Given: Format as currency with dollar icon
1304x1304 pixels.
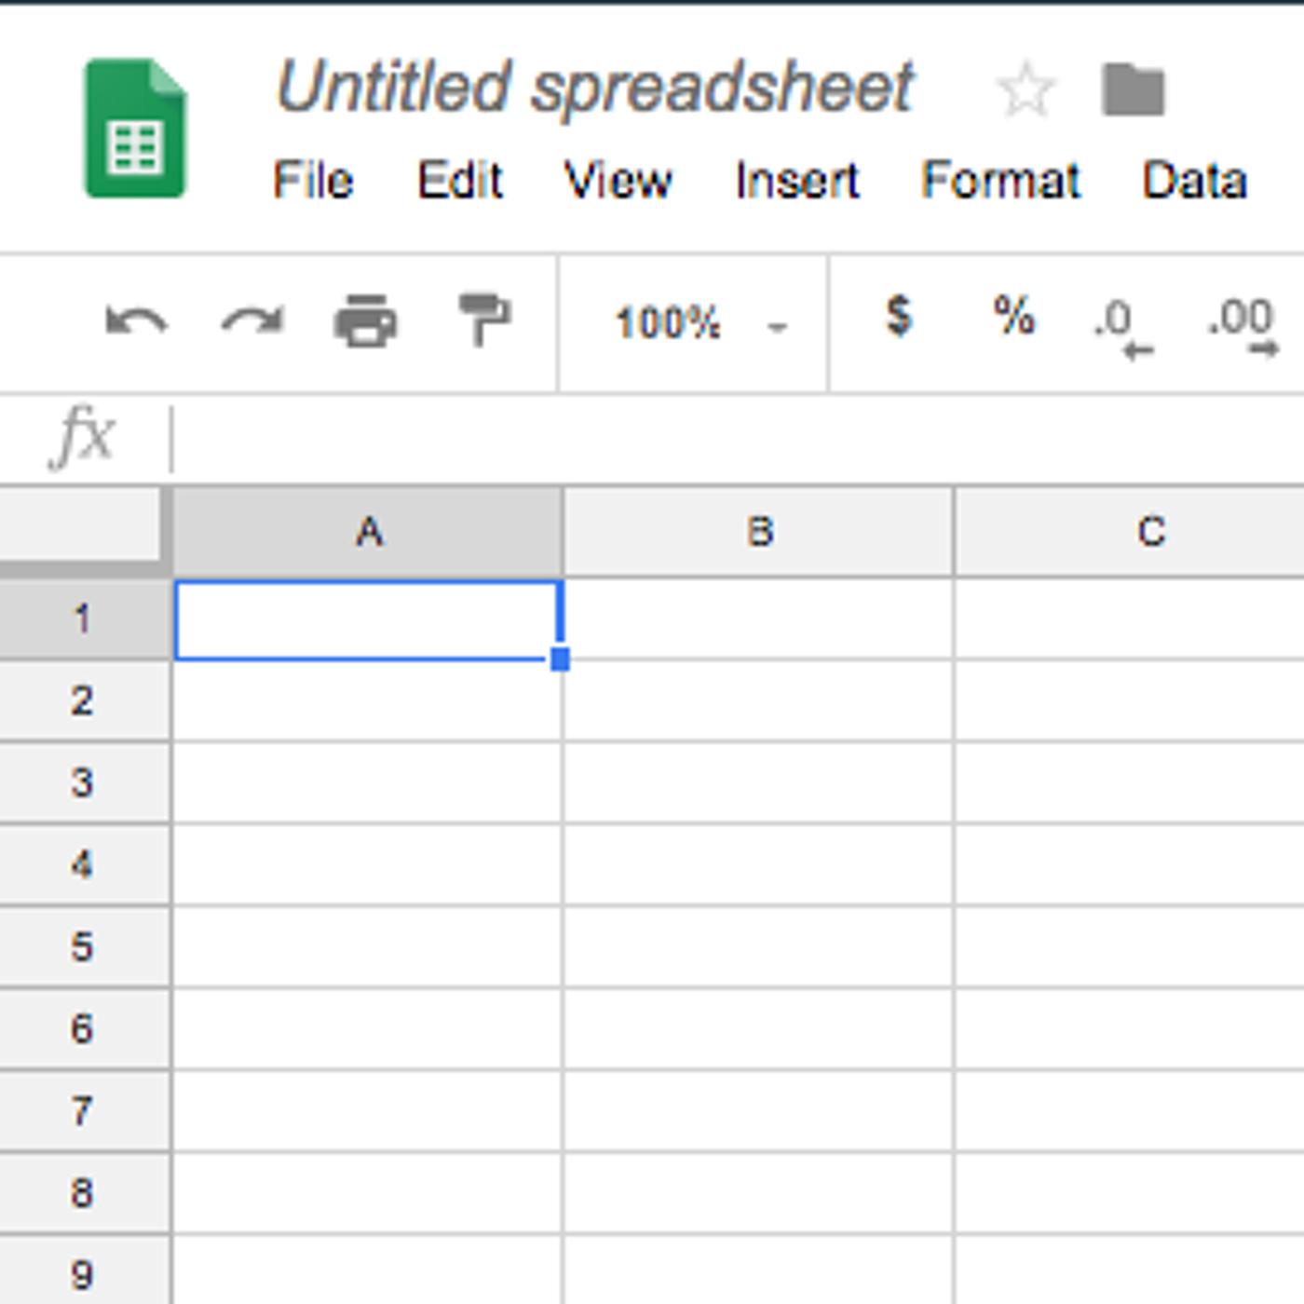Looking at the screenshot, I should tap(898, 316).
